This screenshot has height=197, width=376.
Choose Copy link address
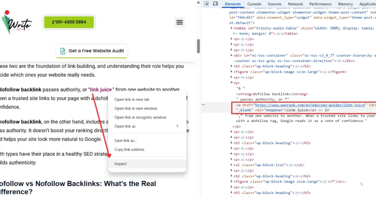click(x=147, y=149)
